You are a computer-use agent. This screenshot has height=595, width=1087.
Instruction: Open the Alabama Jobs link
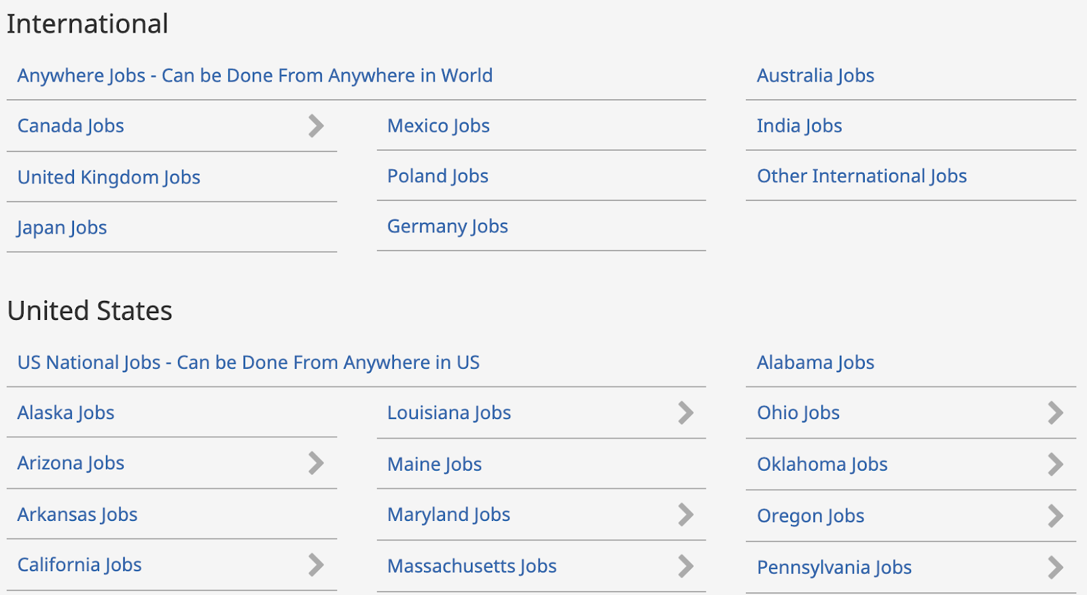coord(815,362)
